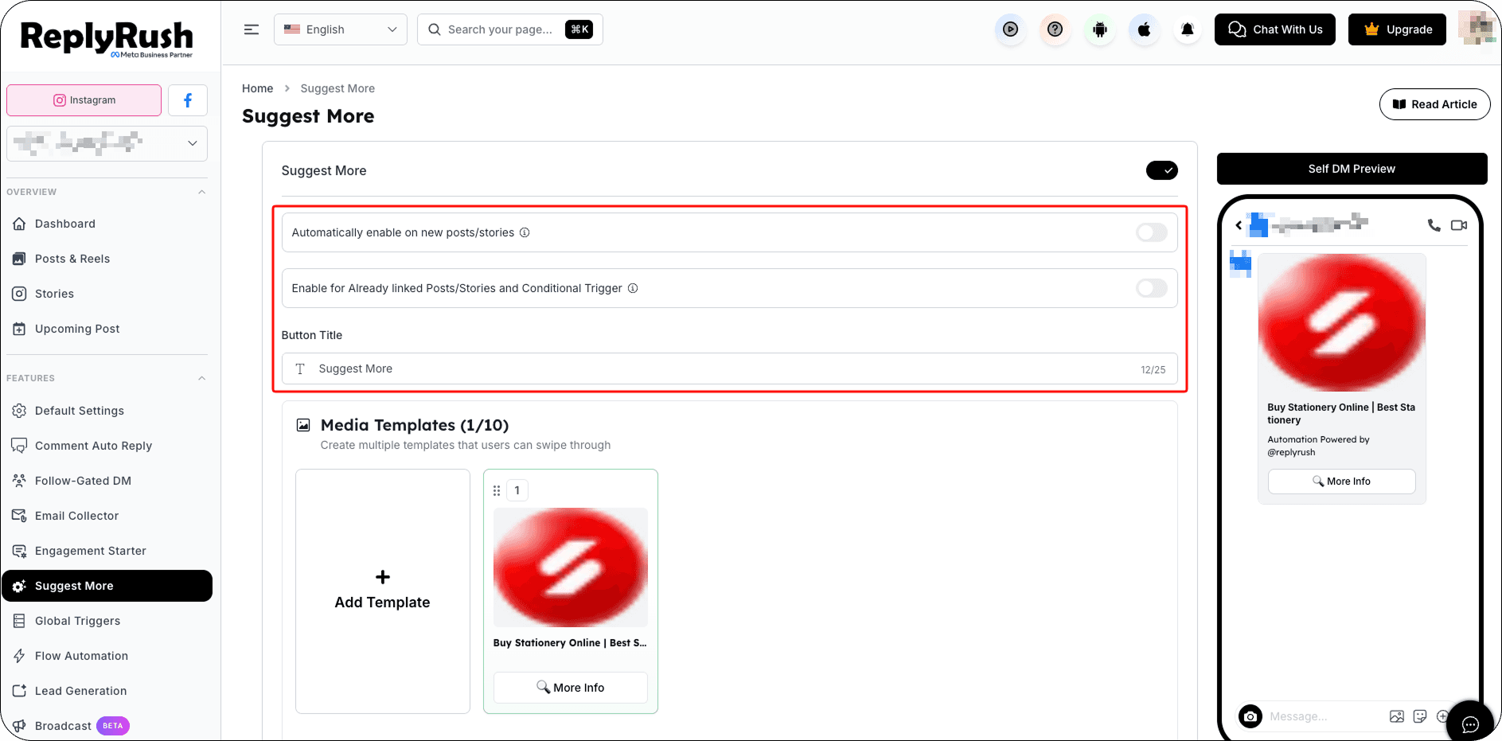Open the Read Article button
The image size is (1502, 741).
1434,104
